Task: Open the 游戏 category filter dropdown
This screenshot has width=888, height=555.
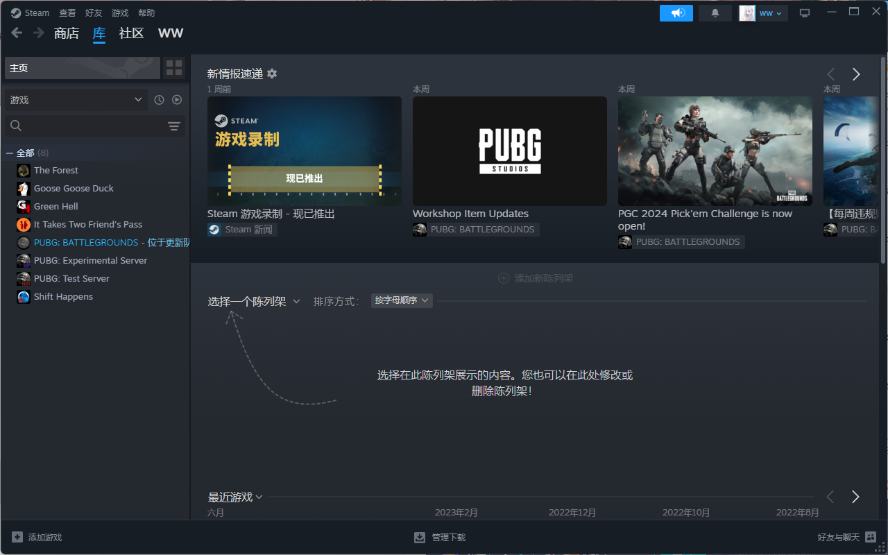Action: tap(76, 100)
